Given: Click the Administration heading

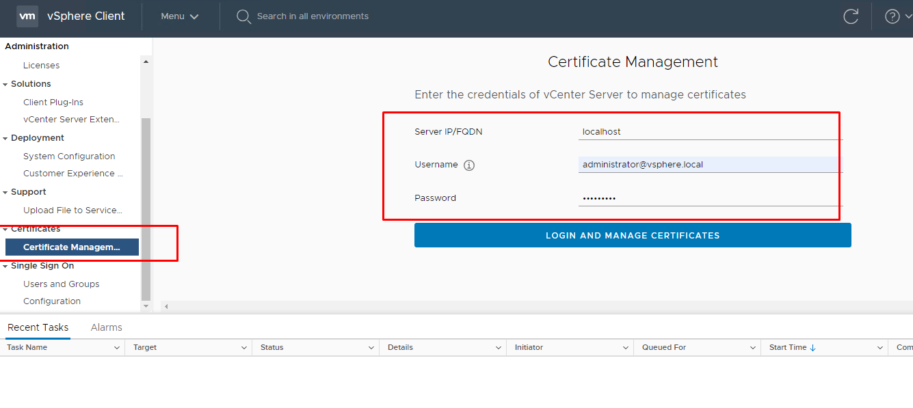Looking at the screenshot, I should point(37,46).
